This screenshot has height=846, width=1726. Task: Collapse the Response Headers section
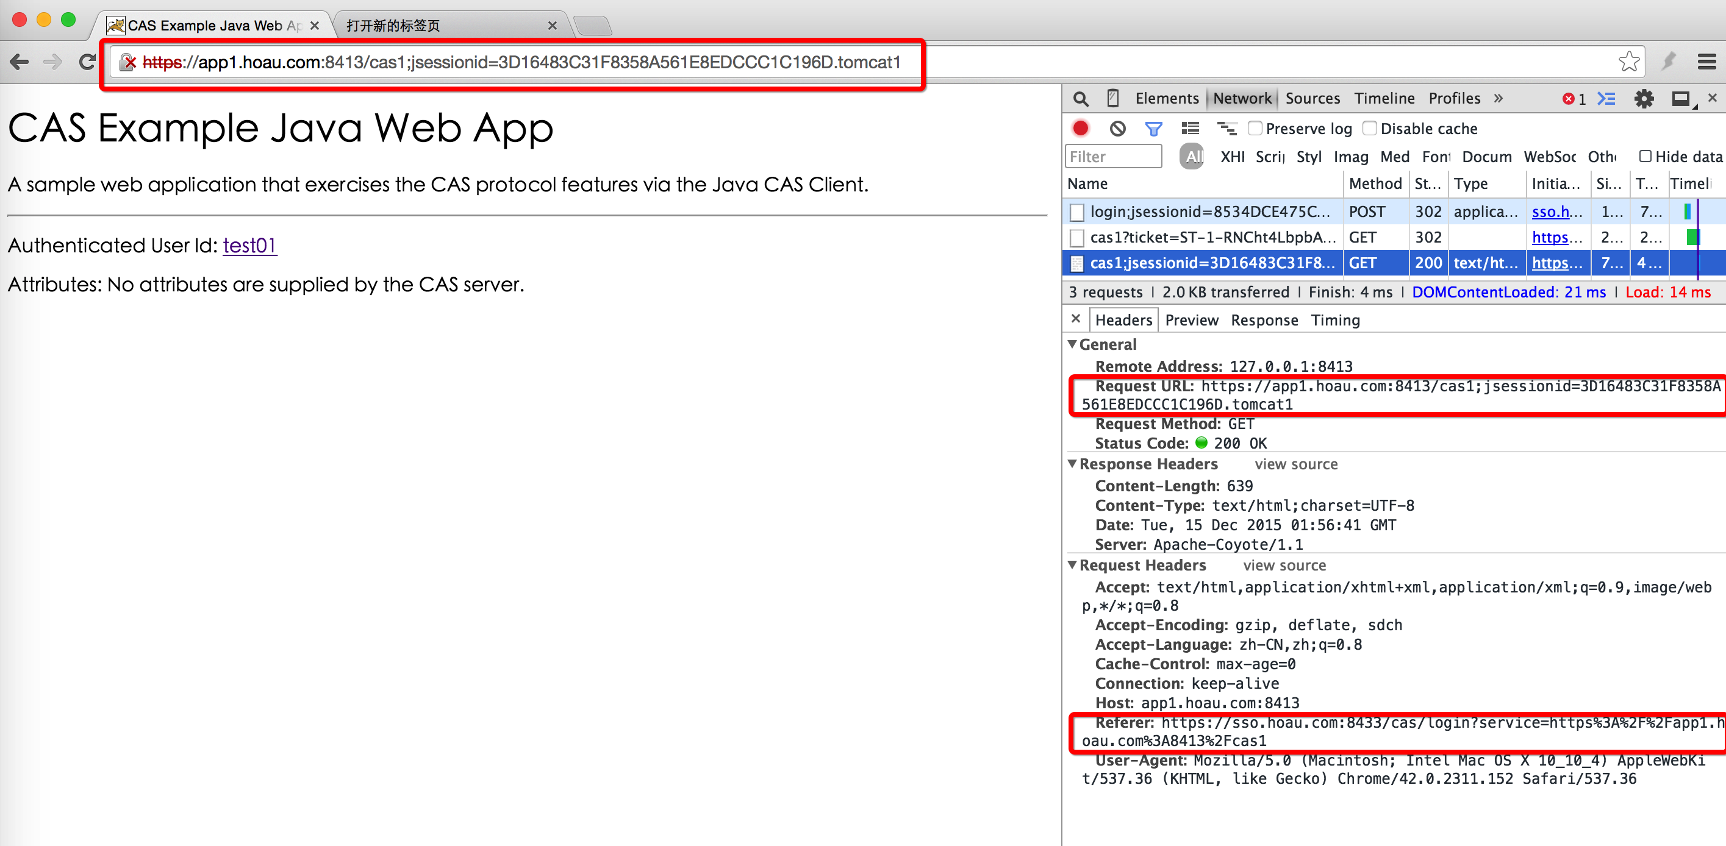(1072, 463)
